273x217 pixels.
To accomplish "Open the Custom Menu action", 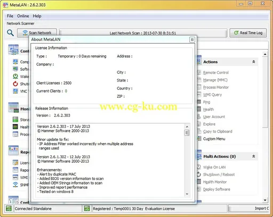I will point(214,139).
